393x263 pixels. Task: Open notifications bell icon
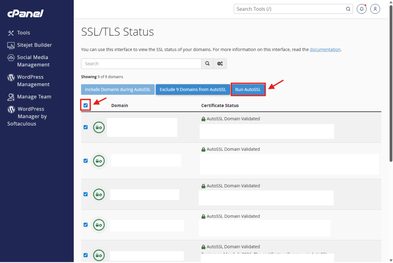tap(361, 9)
